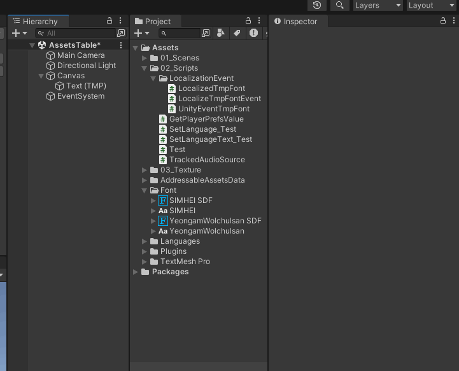Screen dimensions: 459x371
Task: Select LocalizedTmpFont script icon
Action: point(172,88)
